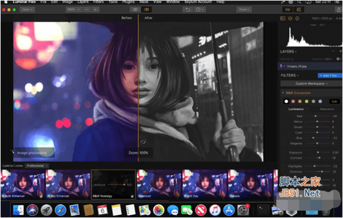This screenshot has height=218, width=343.
Task: Open Safari from the dock
Action: point(61,210)
